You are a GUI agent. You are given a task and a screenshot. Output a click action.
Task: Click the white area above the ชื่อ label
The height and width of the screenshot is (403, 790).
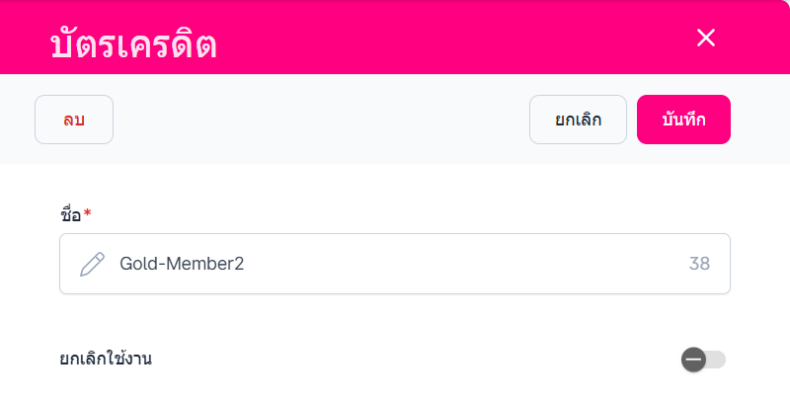(x=395, y=184)
